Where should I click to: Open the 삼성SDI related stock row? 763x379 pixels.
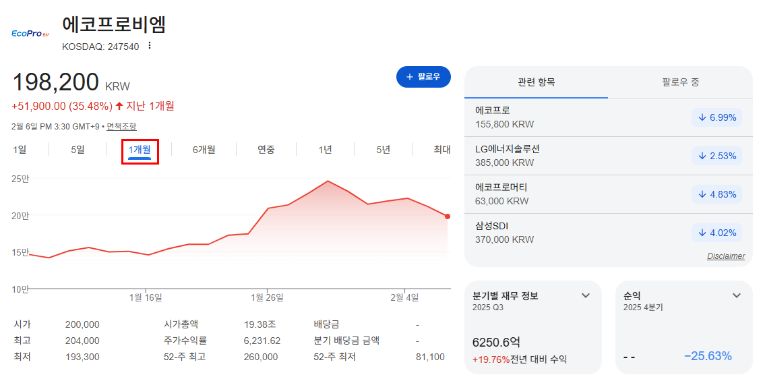tap(608, 233)
